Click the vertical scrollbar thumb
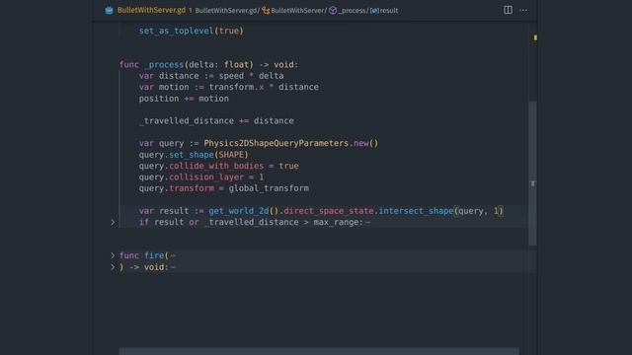This screenshot has width=632, height=355. (532, 174)
